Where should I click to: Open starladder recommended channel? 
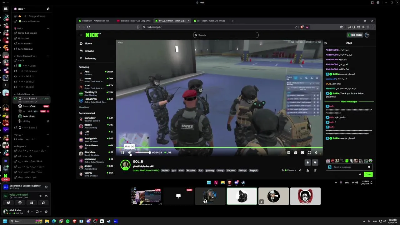(x=96, y=119)
